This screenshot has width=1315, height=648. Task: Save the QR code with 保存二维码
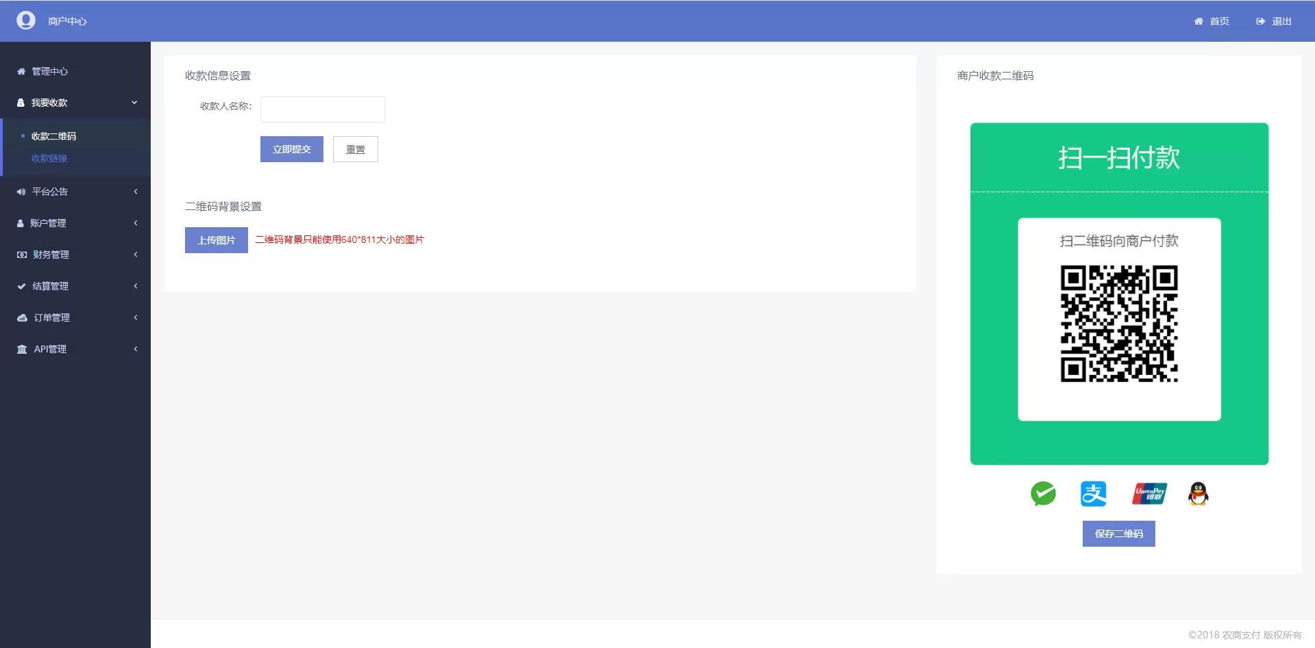pos(1118,534)
